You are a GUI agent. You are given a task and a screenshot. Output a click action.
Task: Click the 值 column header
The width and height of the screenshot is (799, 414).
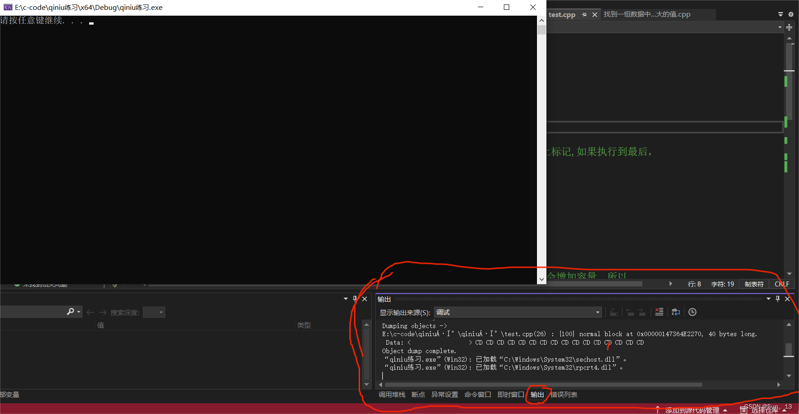coord(101,325)
